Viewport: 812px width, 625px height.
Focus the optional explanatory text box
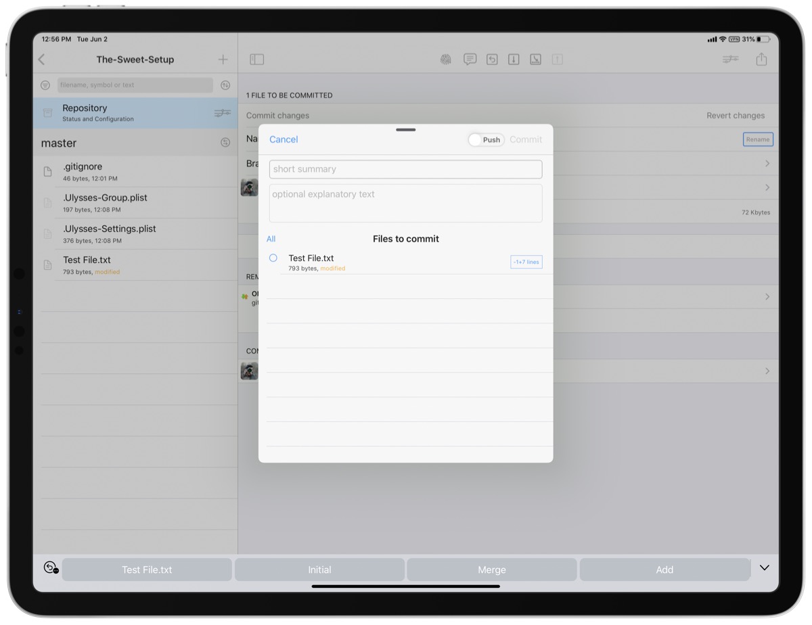point(406,203)
